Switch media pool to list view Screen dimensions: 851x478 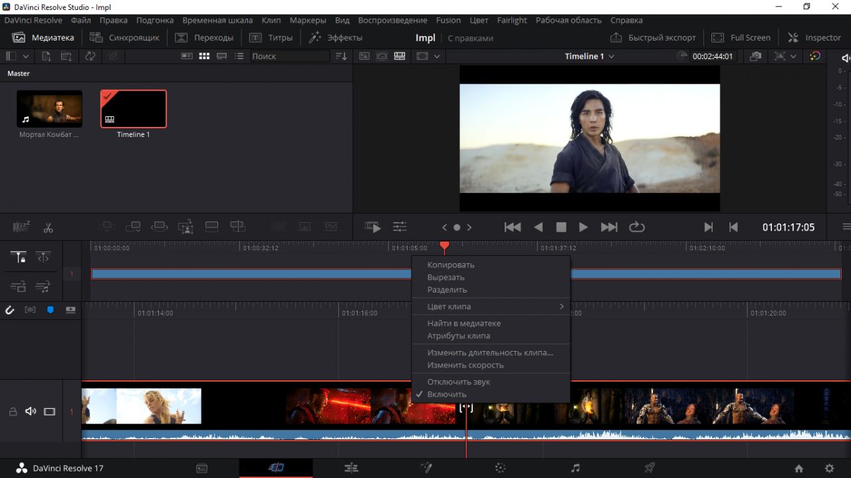240,57
